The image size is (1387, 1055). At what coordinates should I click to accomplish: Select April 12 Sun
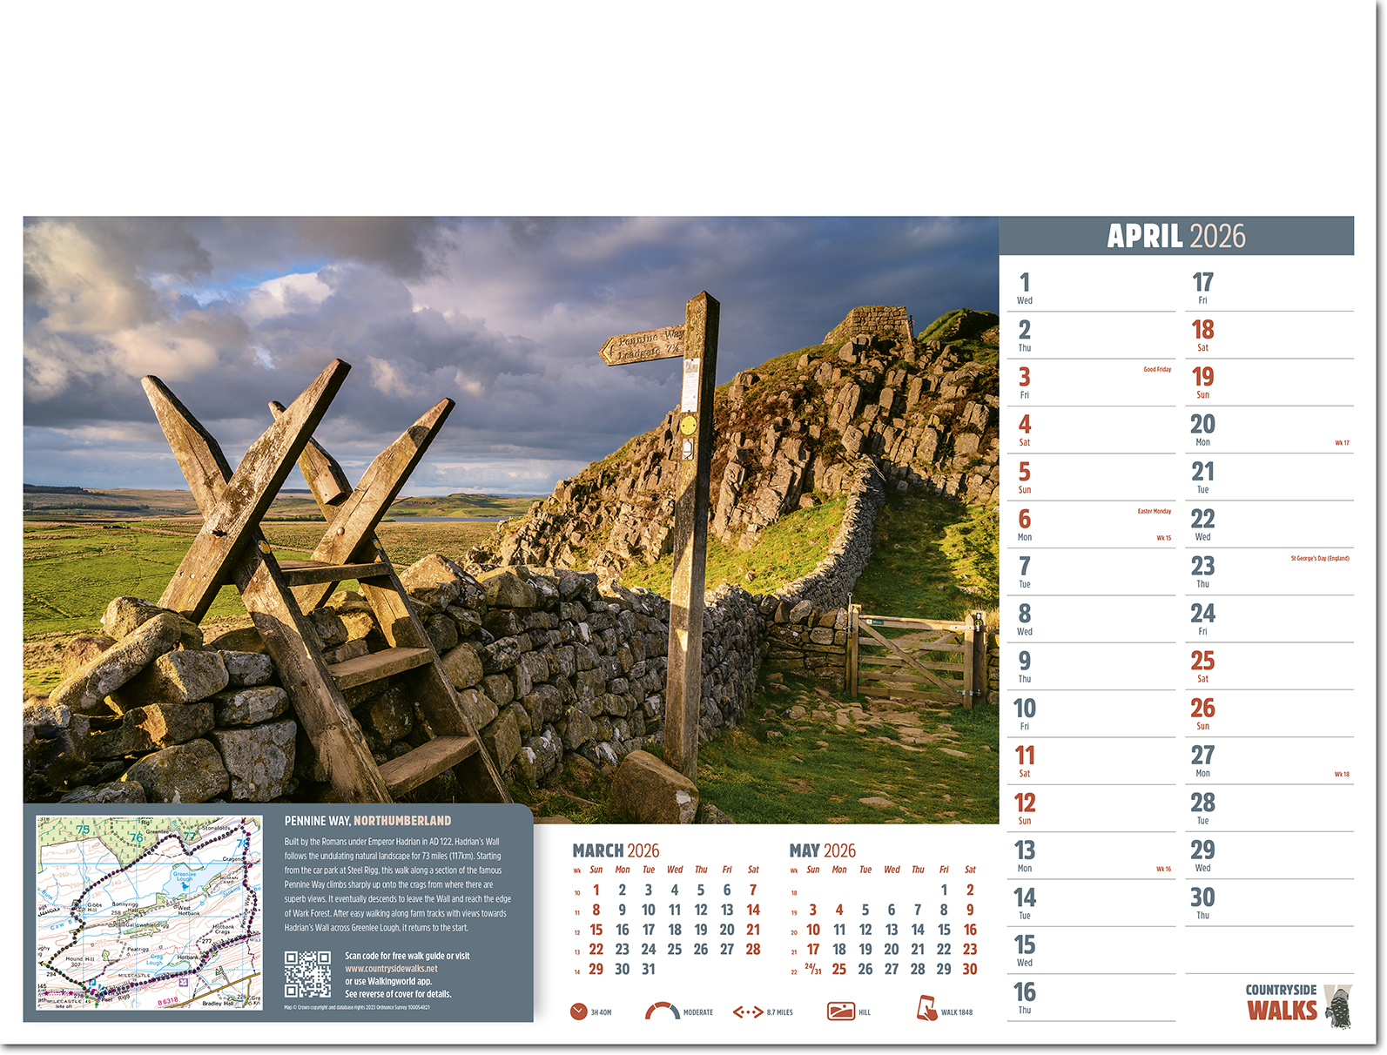pyautogui.click(x=1025, y=809)
